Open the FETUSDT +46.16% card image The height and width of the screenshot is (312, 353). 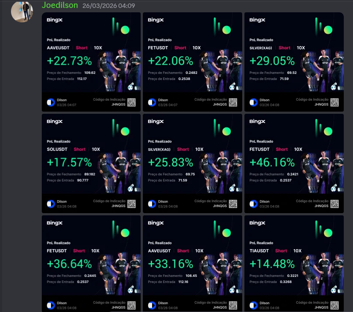pos(294,163)
